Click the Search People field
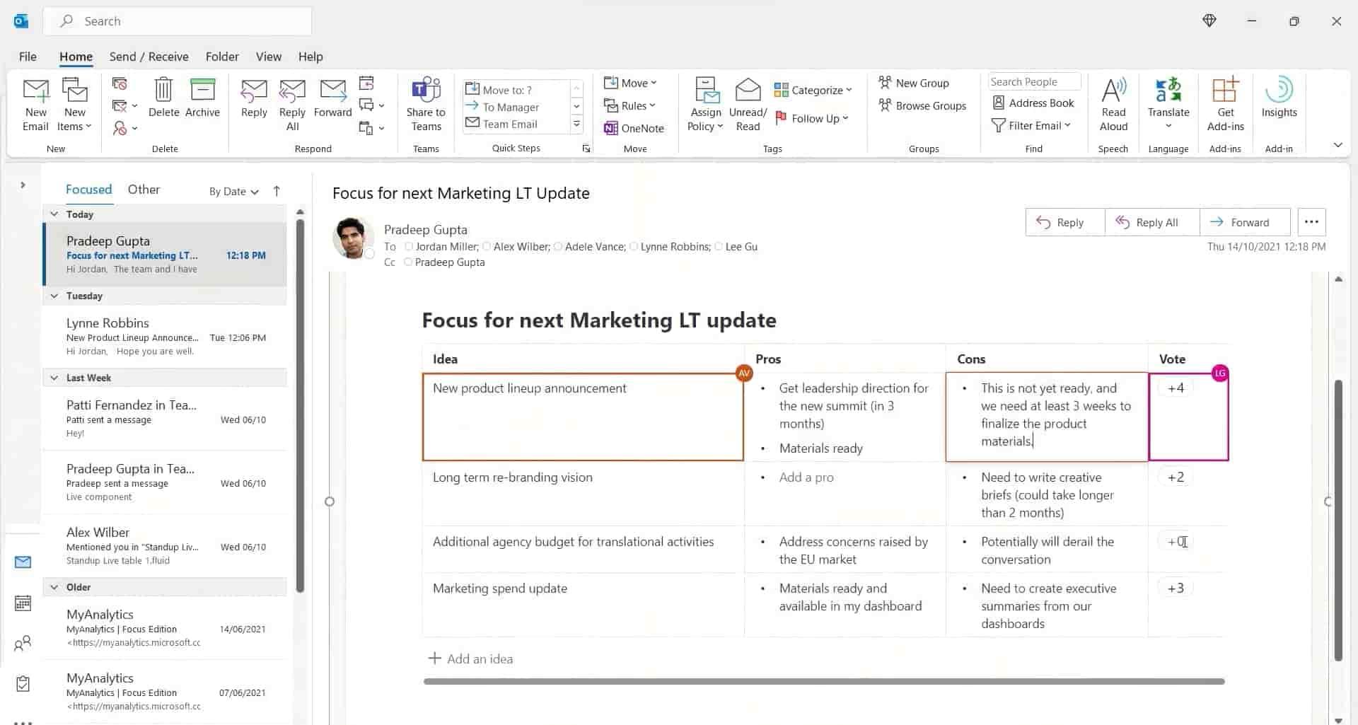The height and width of the screenshot is (725, 1358). pos(1033,82)
